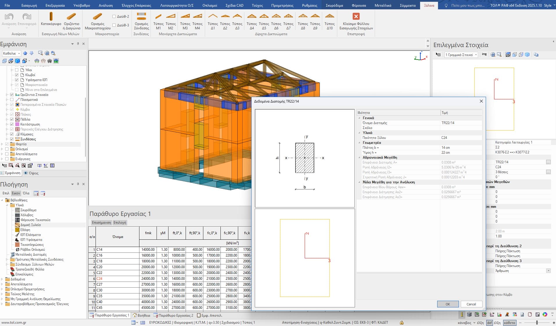Expand the Δεδομένα tree node
The height and width of the screenshot is (326, 556).
coord(2,279)
